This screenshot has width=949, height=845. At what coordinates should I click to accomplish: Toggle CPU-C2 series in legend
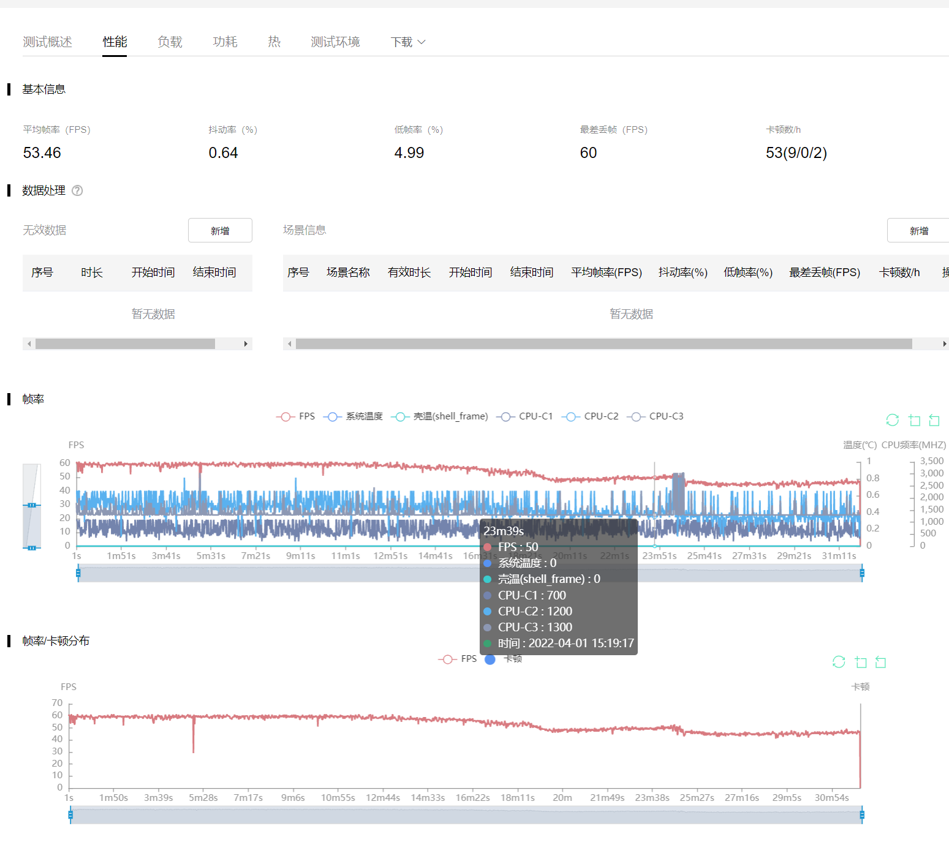click(590, 416)
